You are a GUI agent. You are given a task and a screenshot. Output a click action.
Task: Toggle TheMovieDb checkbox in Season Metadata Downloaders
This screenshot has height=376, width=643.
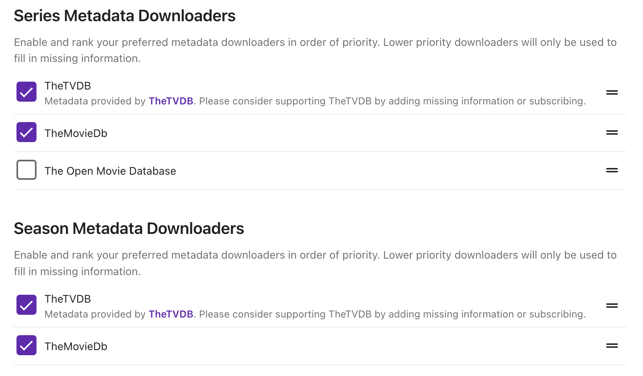(26, 345)
